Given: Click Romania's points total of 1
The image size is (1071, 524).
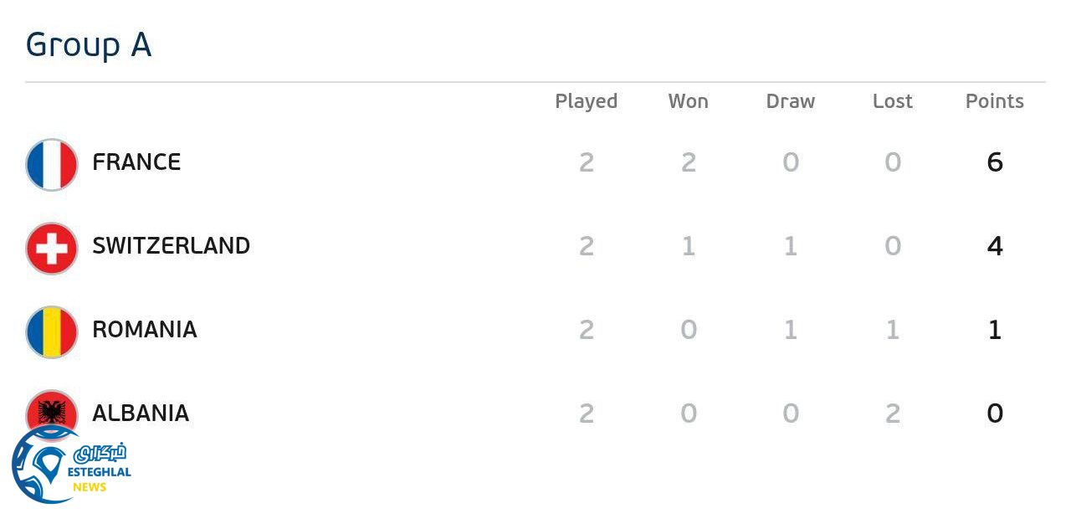Looking at the screenshot, I should 994,329.
